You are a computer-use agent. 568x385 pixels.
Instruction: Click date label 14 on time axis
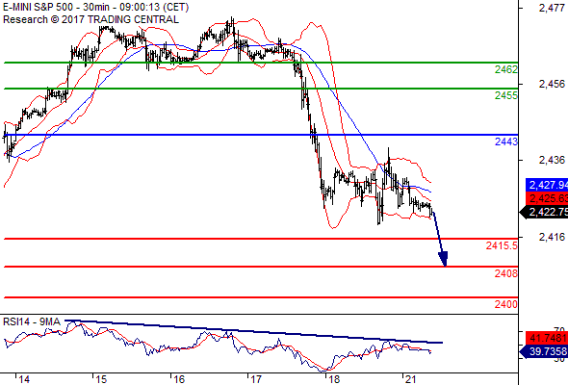[24, 379]
